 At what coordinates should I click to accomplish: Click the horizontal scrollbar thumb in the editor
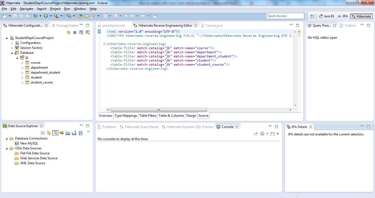tap(159, 110)
